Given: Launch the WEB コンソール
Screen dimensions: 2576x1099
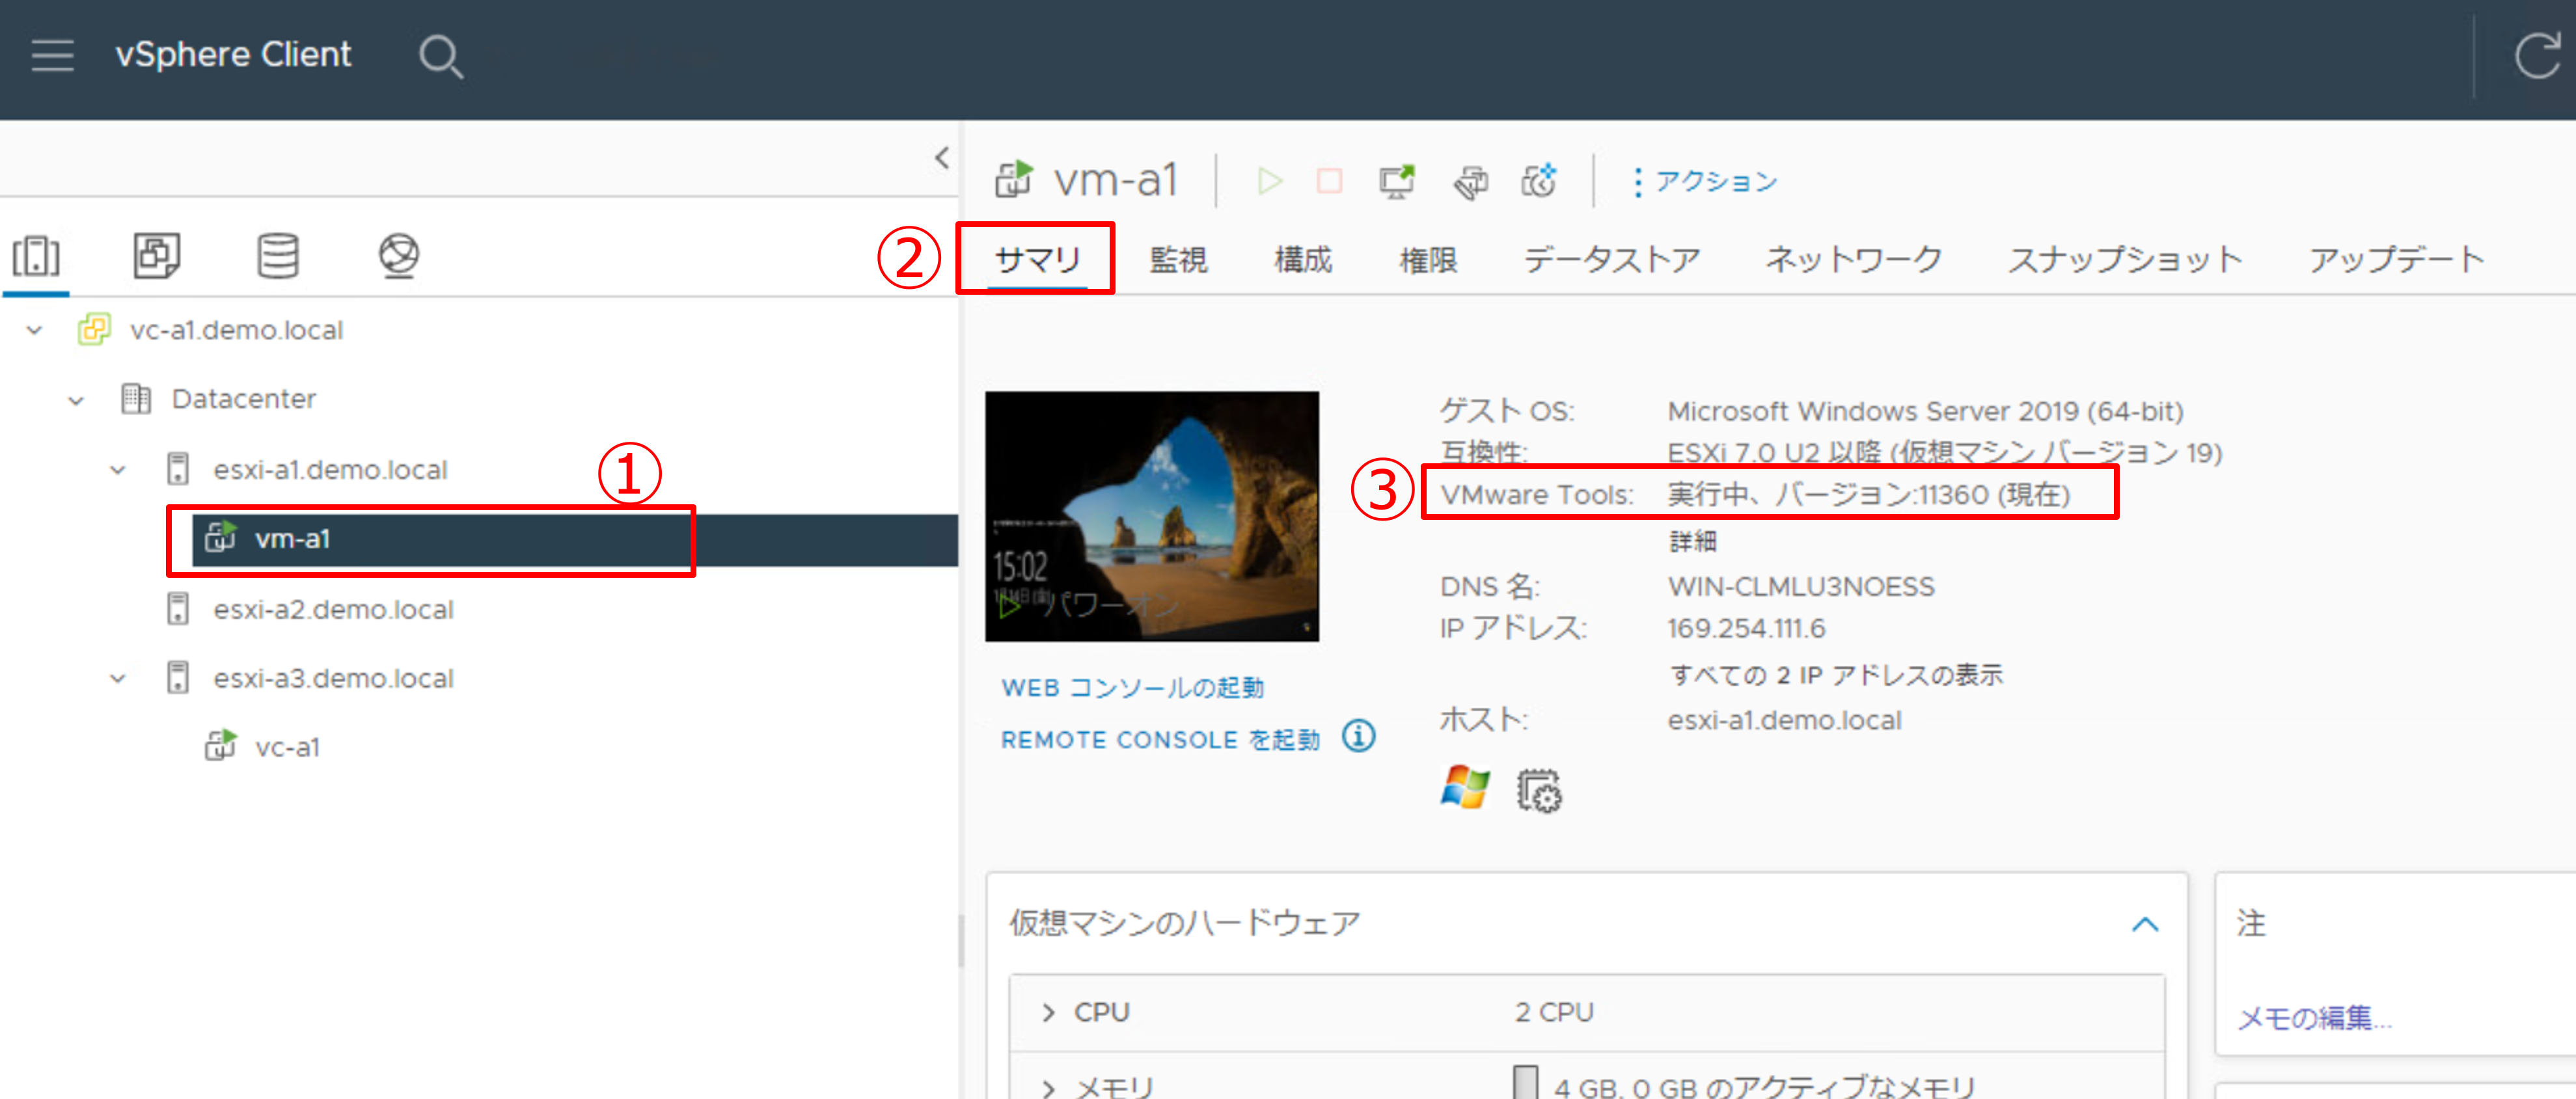Looking at the screenshot, I should [1133, 688].
